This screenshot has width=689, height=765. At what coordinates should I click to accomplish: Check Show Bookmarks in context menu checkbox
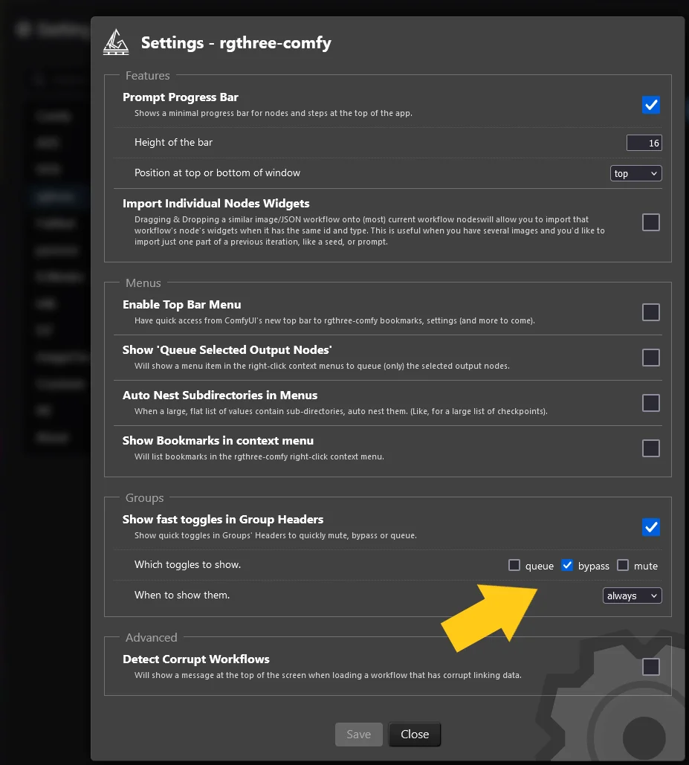(650, 448)
